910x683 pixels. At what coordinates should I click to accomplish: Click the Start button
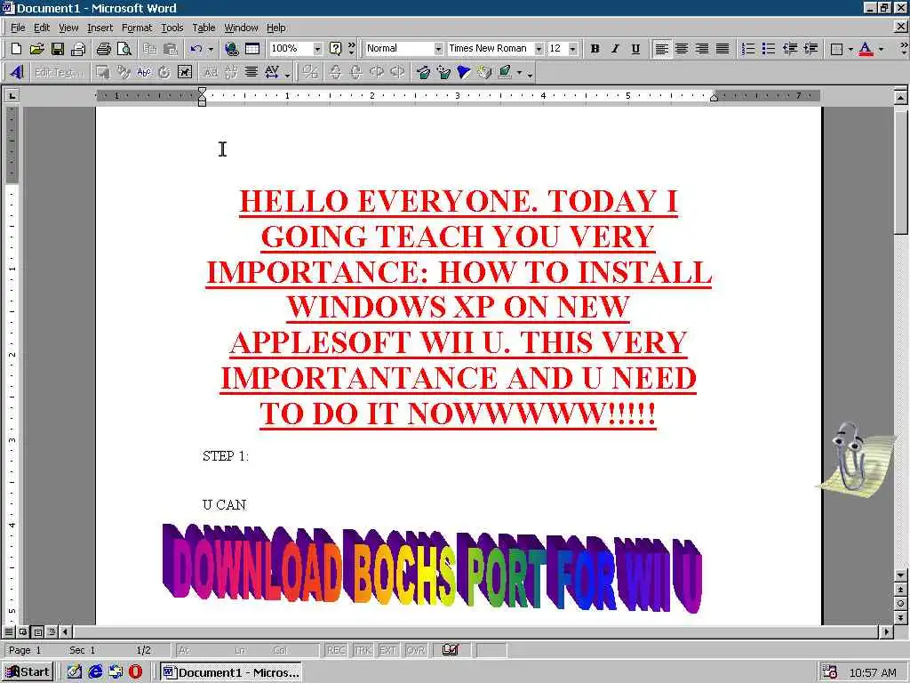pos(28,672)
